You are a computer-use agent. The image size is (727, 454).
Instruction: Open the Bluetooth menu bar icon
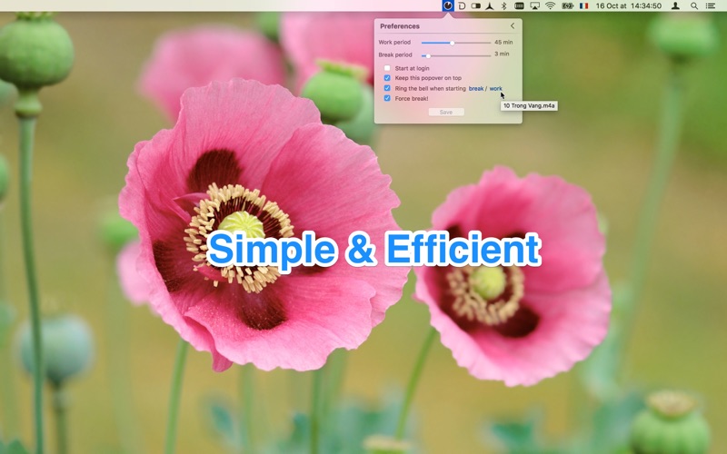pos(504,6)
